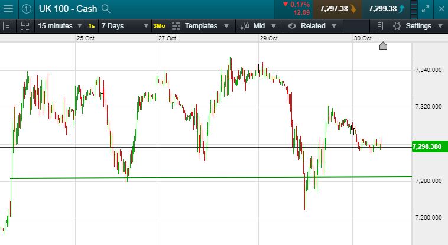This screenshot has height=245, width=448.
Task: Open the Templates menu
Action: point(200,26)
